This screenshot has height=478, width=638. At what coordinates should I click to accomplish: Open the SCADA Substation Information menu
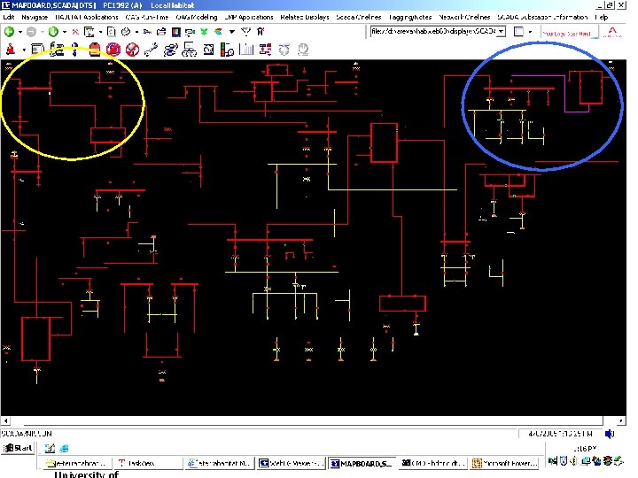(542, 17)
